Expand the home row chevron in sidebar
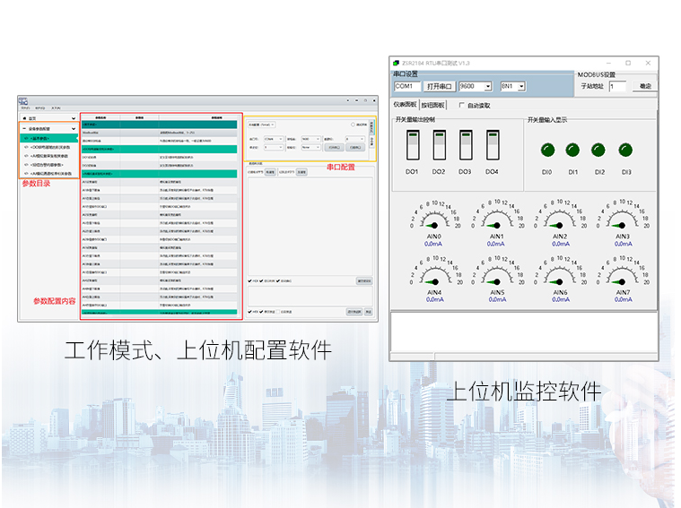 74,118
